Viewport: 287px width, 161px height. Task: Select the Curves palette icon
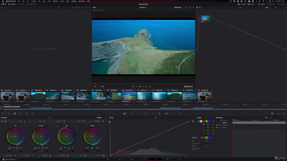pos(125,114)
